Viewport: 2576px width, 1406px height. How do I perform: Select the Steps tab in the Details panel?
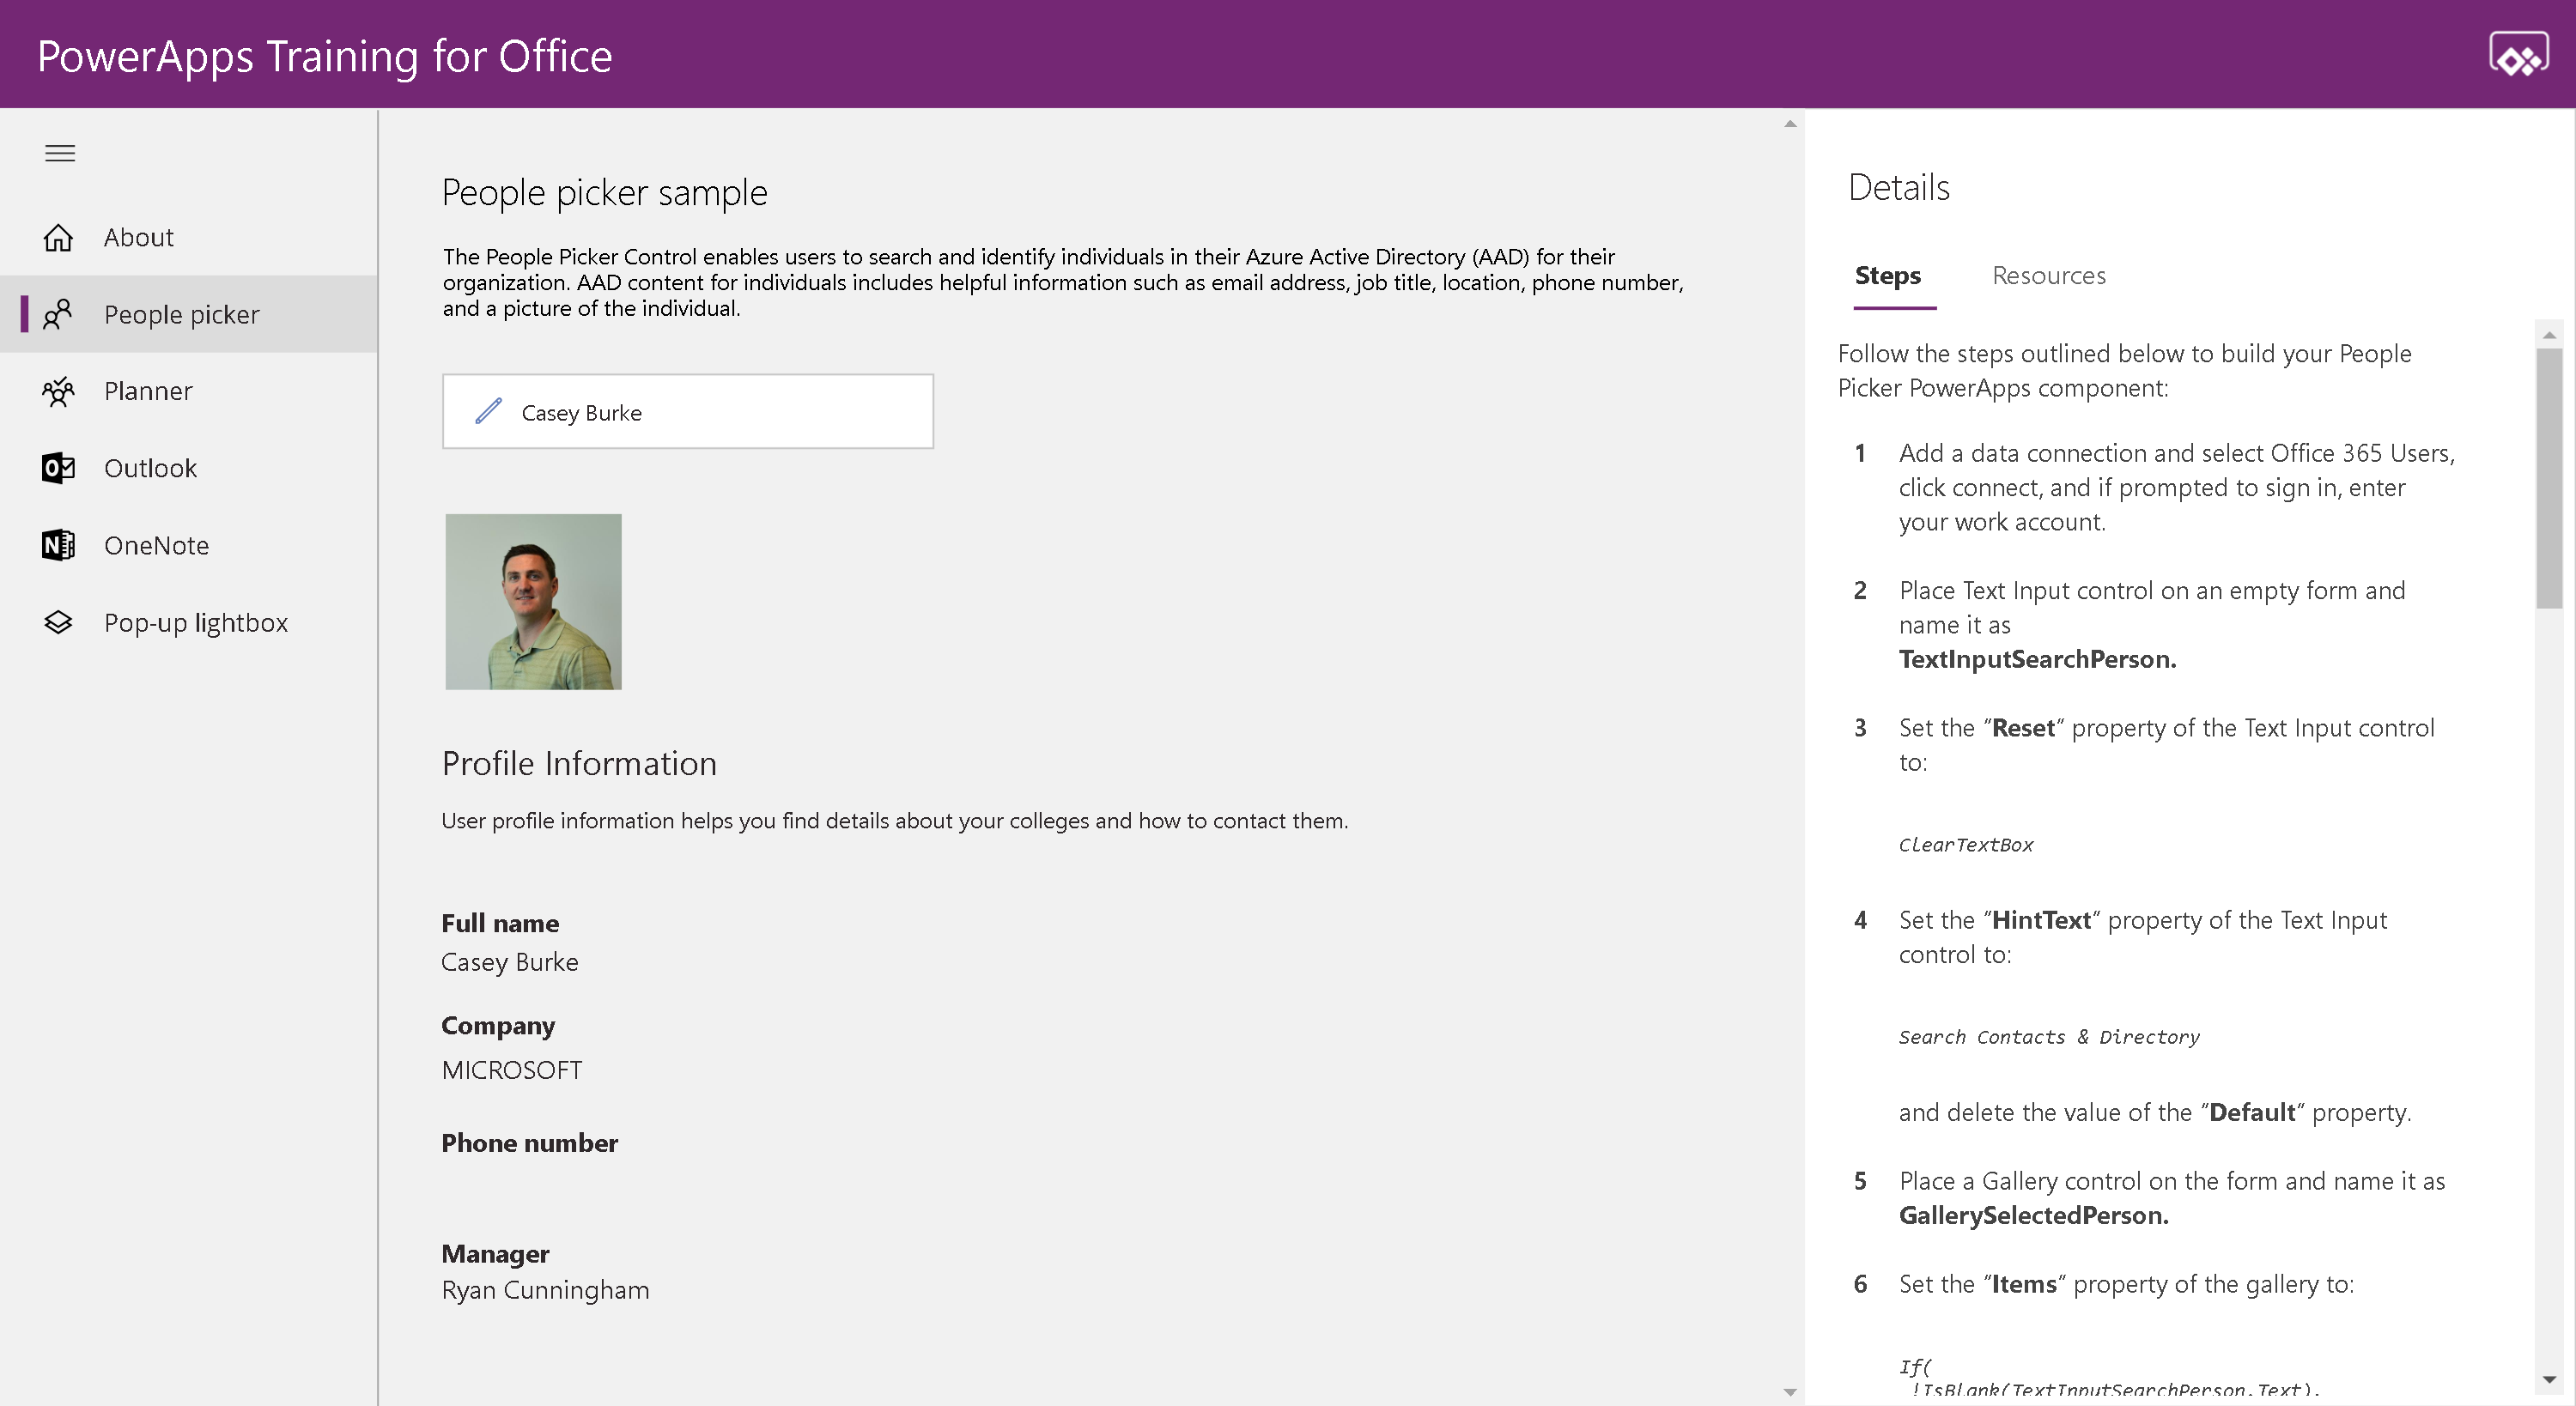pyautogui.click(x=1887, y=275)
